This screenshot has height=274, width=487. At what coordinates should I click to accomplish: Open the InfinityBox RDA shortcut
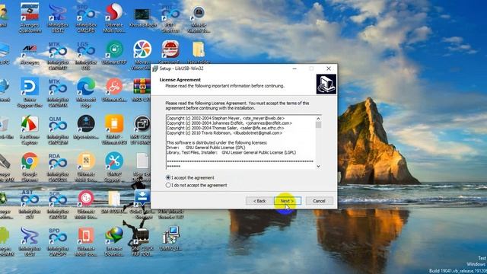tap(58, 167)
